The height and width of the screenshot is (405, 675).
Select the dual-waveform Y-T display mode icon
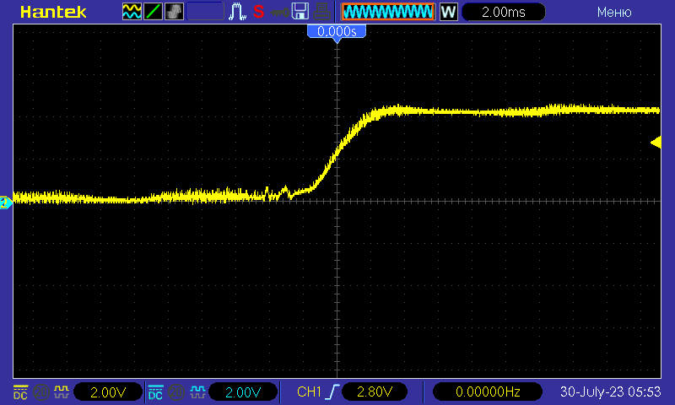coord(132,12)
